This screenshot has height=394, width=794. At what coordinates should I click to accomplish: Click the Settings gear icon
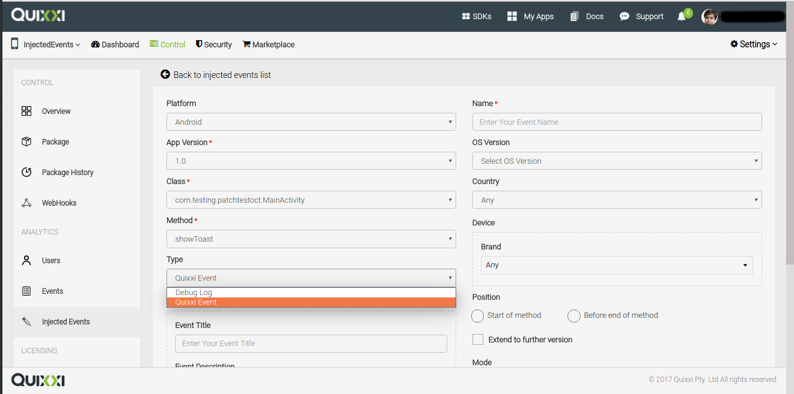(x=734, y=44)
